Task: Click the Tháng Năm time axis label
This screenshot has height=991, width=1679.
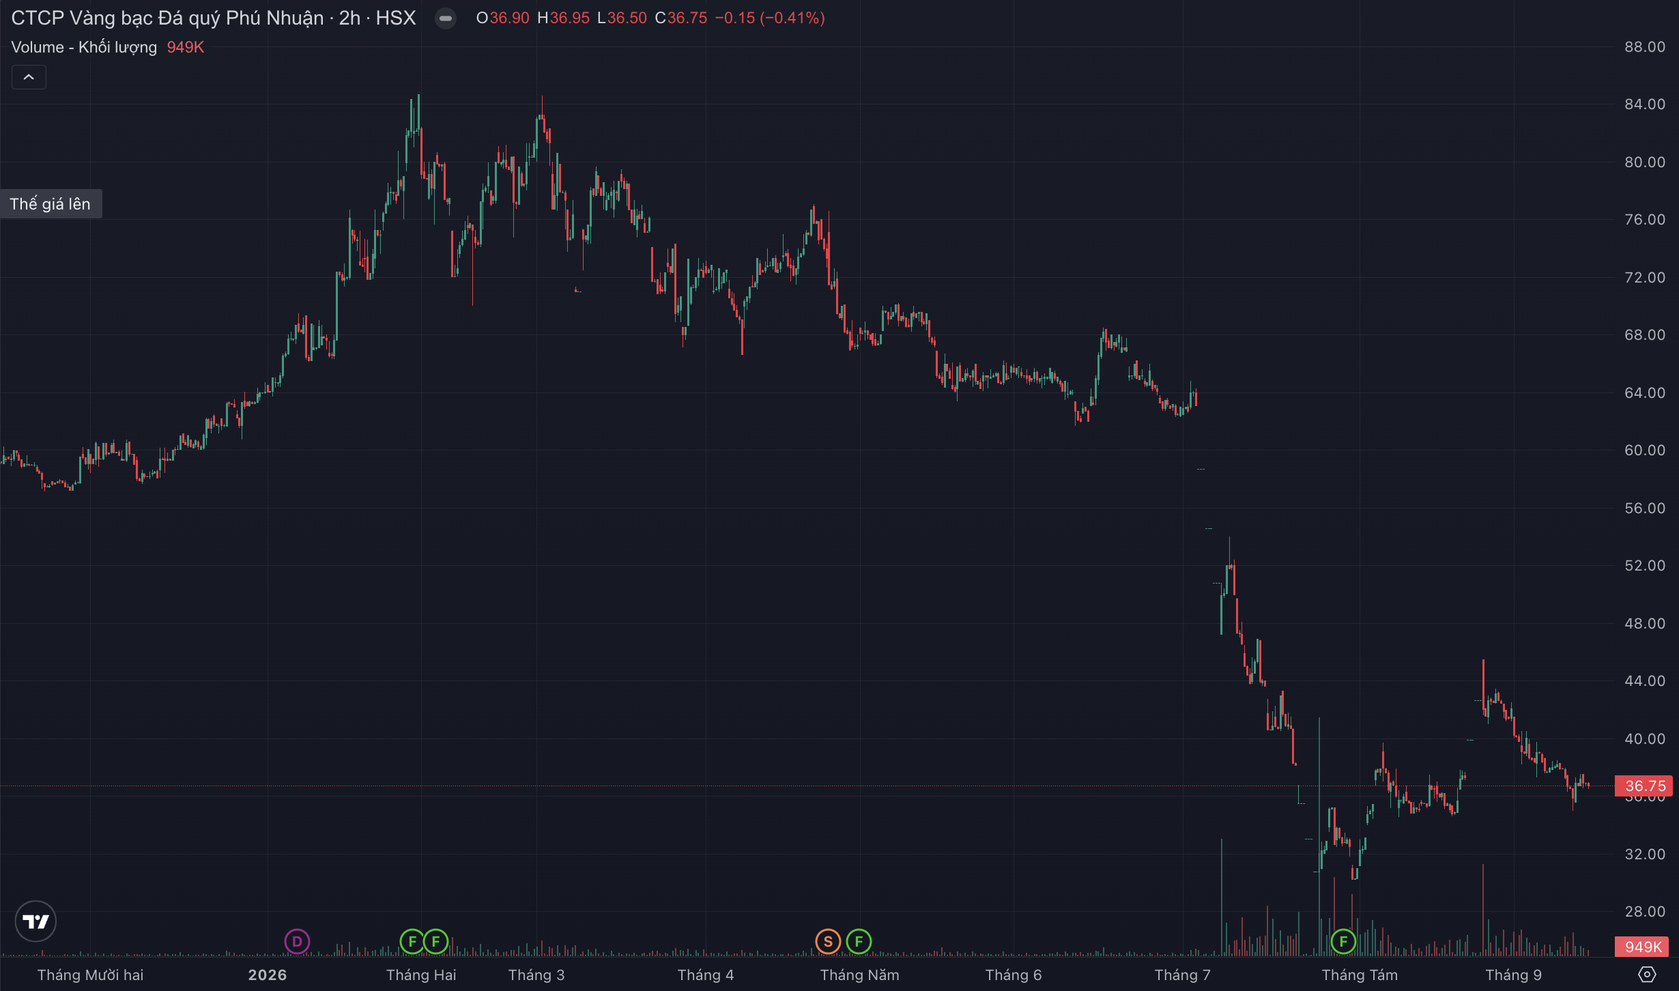Action: pyautogui.click(x=860, y=975)
